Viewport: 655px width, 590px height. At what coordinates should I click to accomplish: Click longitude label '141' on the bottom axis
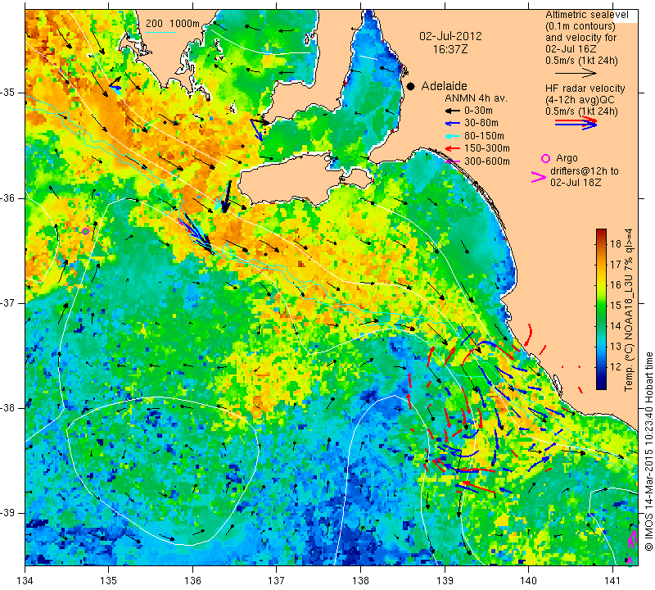[612, 581]
